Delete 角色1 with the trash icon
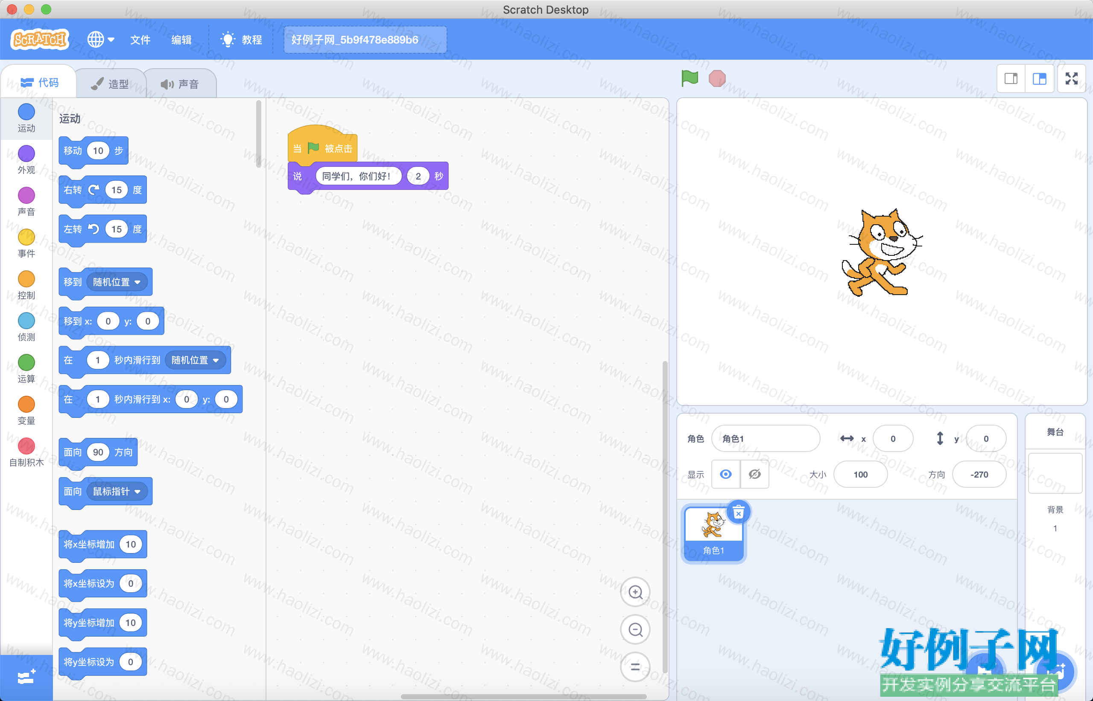This screenshot has width=1093, height=701. point(738,513)
